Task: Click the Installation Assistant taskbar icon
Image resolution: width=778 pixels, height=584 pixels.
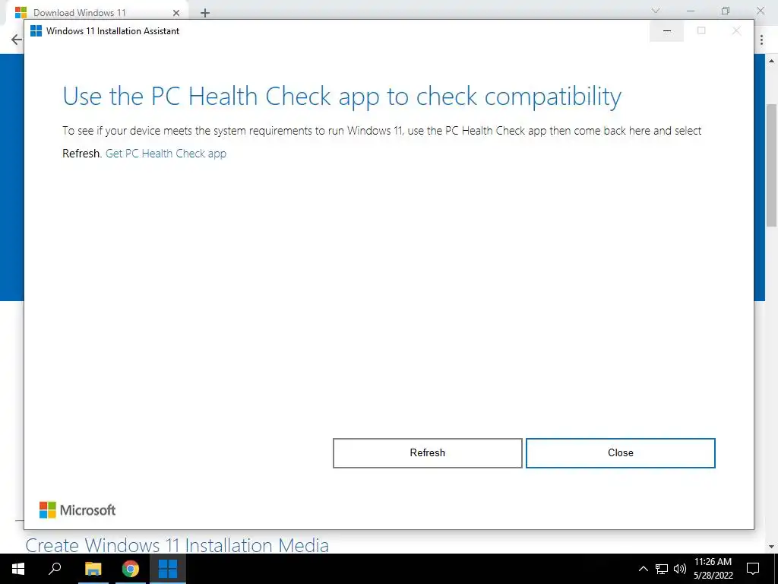Action: coord(168,569)
